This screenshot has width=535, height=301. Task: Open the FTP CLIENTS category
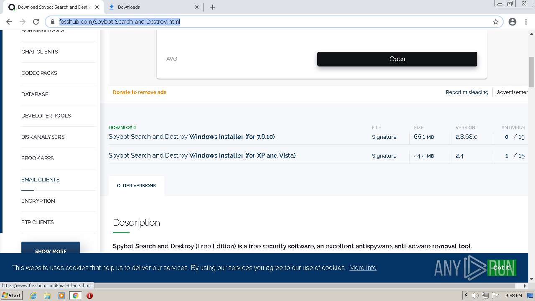point(38,222)
